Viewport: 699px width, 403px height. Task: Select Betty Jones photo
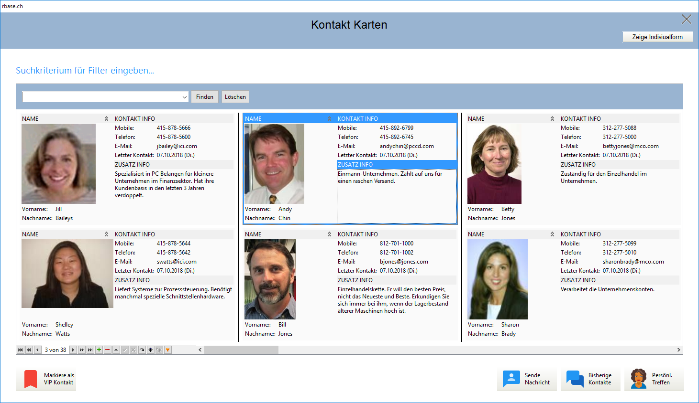click(x=494, y=164)
